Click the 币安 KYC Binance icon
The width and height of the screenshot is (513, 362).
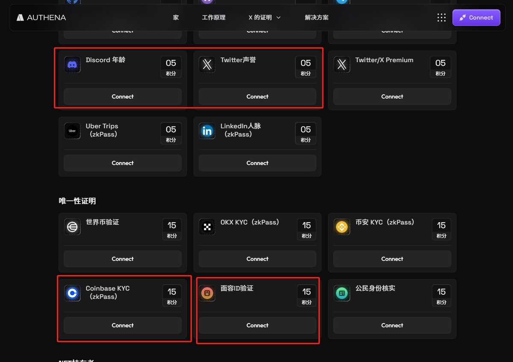pos(342,227)
